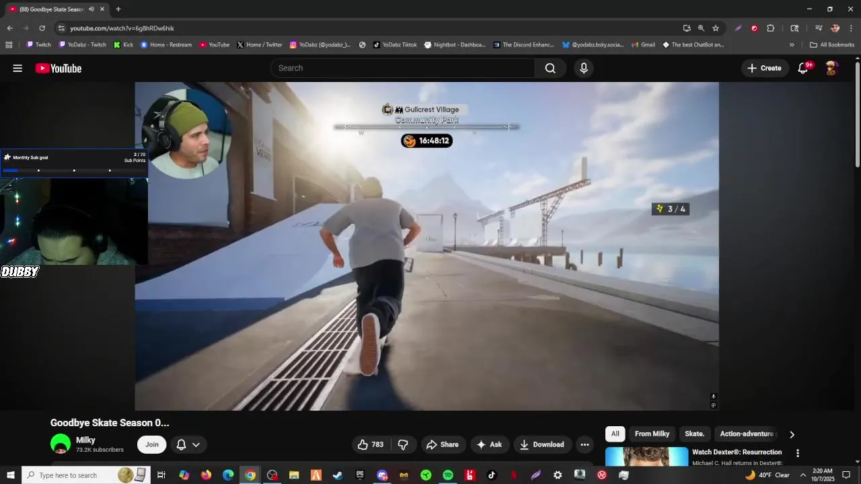Open Nightbot Dashboard bookmark

pyautogui.click(x=455, y=45)
